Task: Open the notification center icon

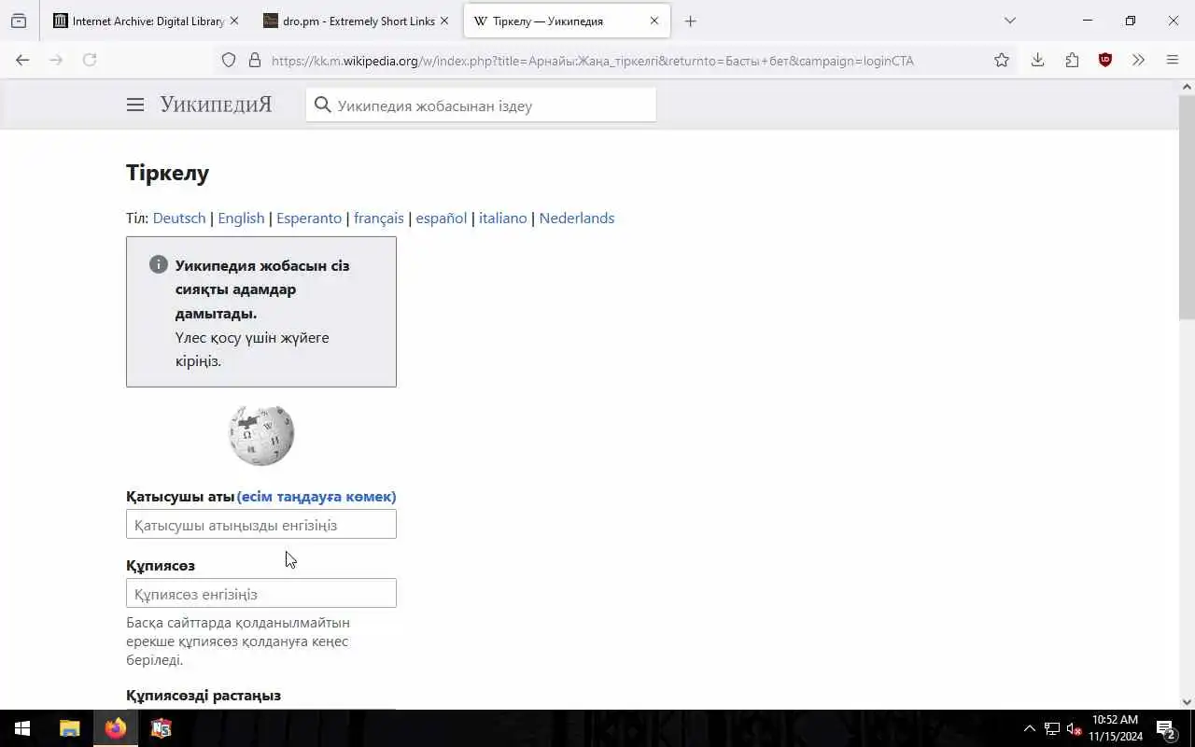Action: coord(1165,728)
